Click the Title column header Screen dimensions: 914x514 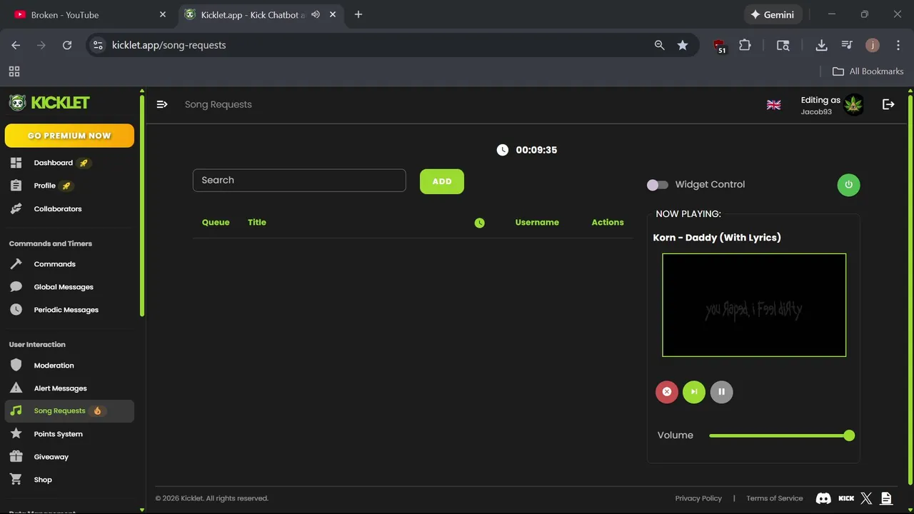[x=257, y=223]
